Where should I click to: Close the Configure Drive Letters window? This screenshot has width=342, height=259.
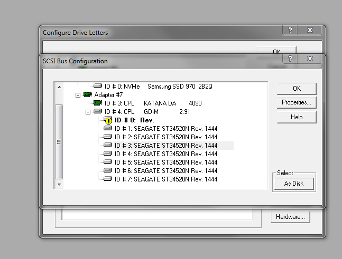tap(310, 30)
